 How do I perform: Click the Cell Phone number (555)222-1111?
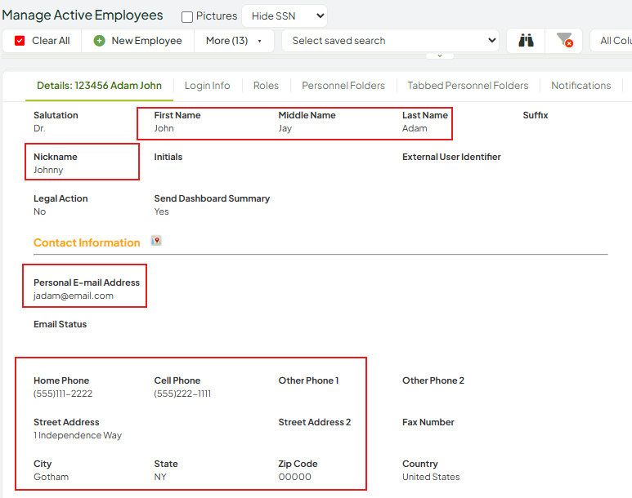coord(182,394)
